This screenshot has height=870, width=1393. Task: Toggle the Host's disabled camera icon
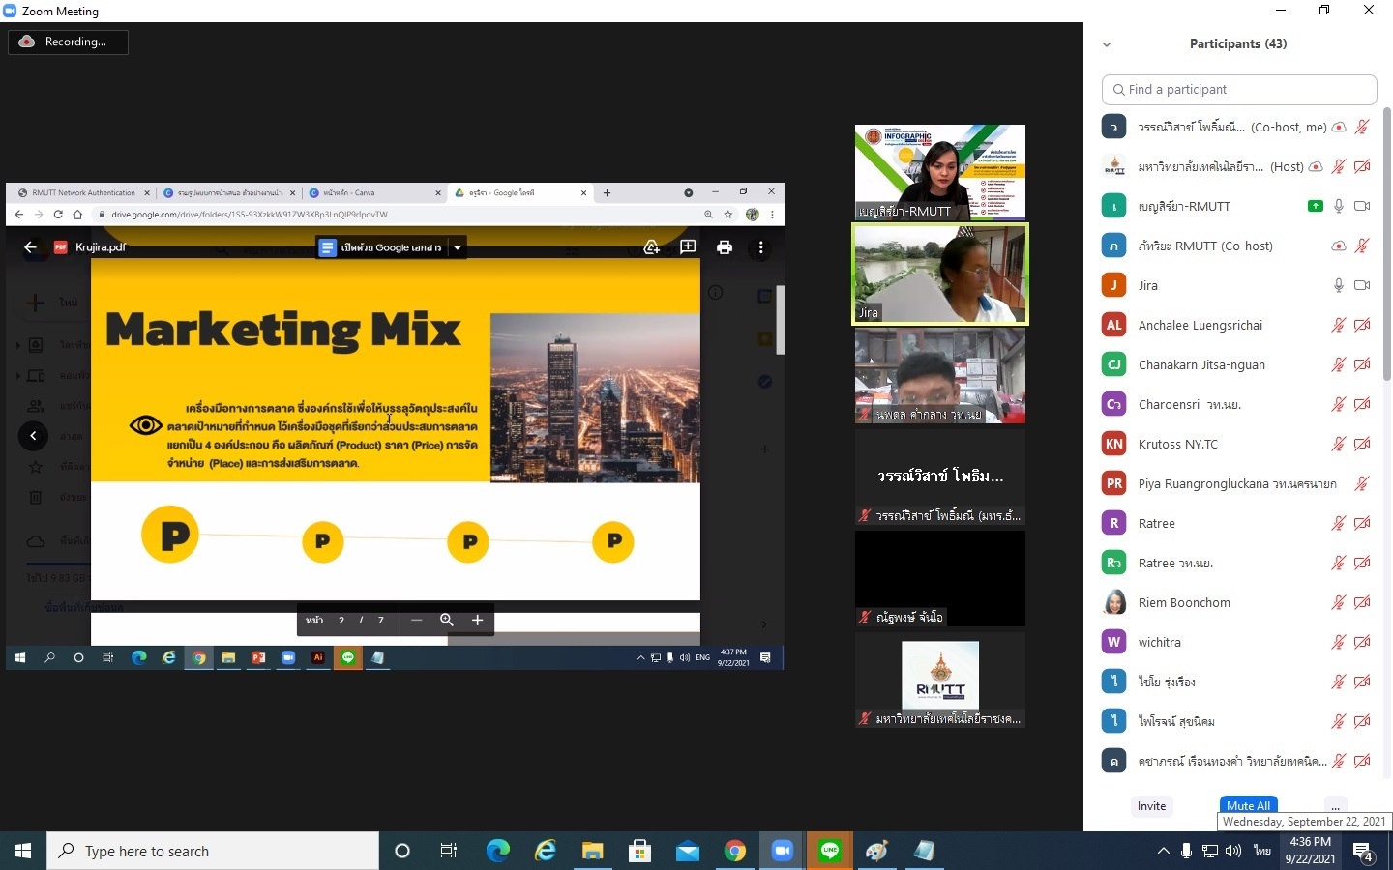click(x=1362, y=167)
